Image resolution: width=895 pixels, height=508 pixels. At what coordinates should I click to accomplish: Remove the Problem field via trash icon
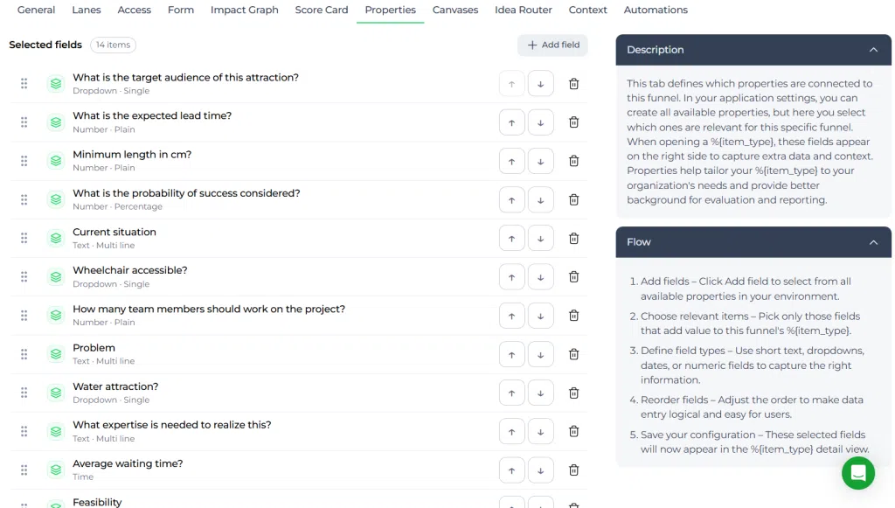pos(573,354)
